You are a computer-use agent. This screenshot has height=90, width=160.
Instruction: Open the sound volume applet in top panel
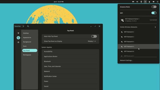point(137,2)
